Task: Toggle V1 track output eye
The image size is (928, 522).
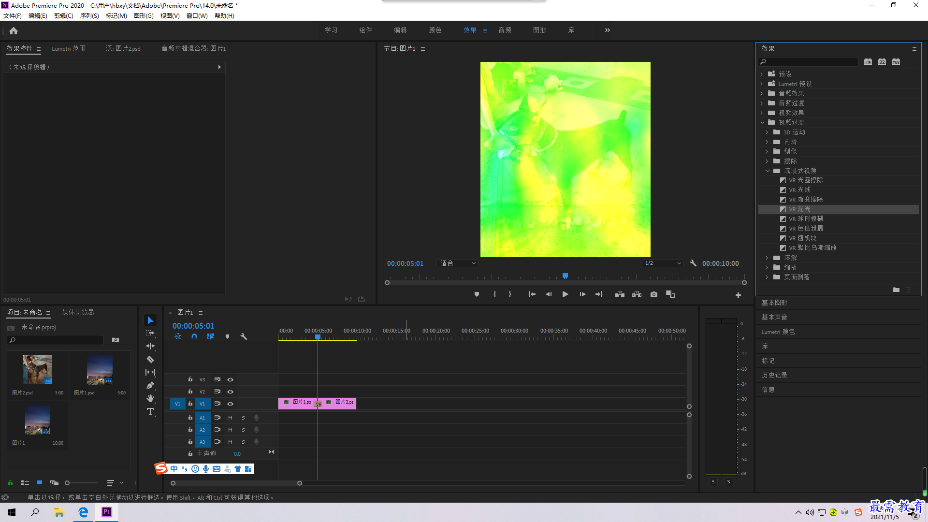Action: (231, 404)
